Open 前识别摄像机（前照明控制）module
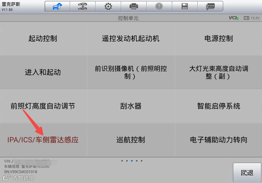 tap(131, 72)
